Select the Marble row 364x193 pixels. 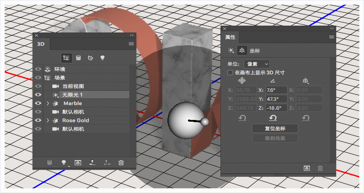click(x=86, y=103)
